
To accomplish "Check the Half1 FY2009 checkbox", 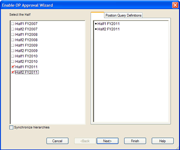I will (13, 45).
